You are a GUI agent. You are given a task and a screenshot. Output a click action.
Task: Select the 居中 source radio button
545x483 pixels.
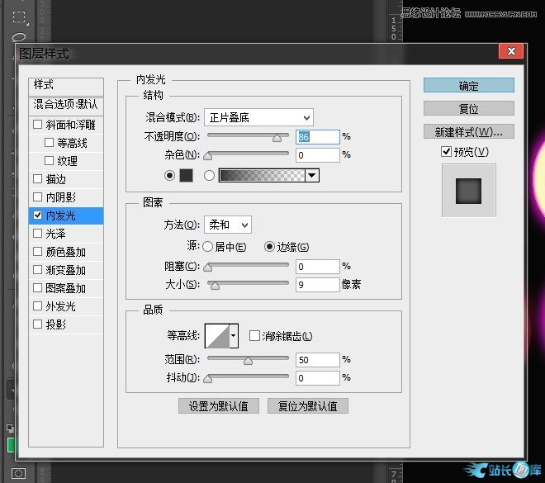(207, 247)
